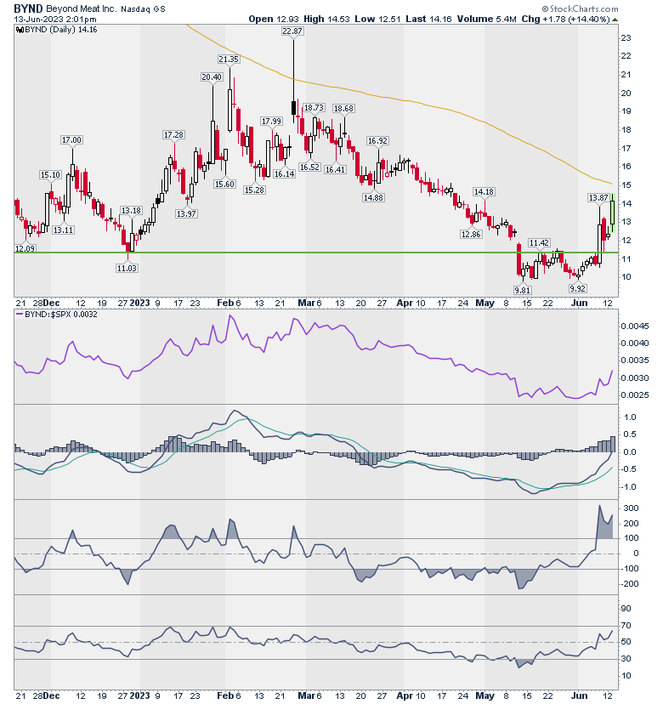Click the 9.92 low price label
The height and width of the screenshot is (704, 663).
578,288
